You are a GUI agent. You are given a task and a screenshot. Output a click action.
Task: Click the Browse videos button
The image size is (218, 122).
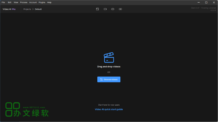point(109,80)
